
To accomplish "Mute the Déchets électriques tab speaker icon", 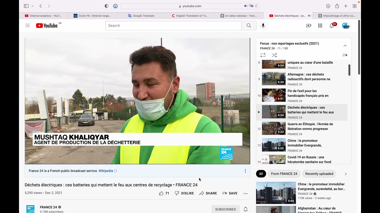I will click(309, 16).
